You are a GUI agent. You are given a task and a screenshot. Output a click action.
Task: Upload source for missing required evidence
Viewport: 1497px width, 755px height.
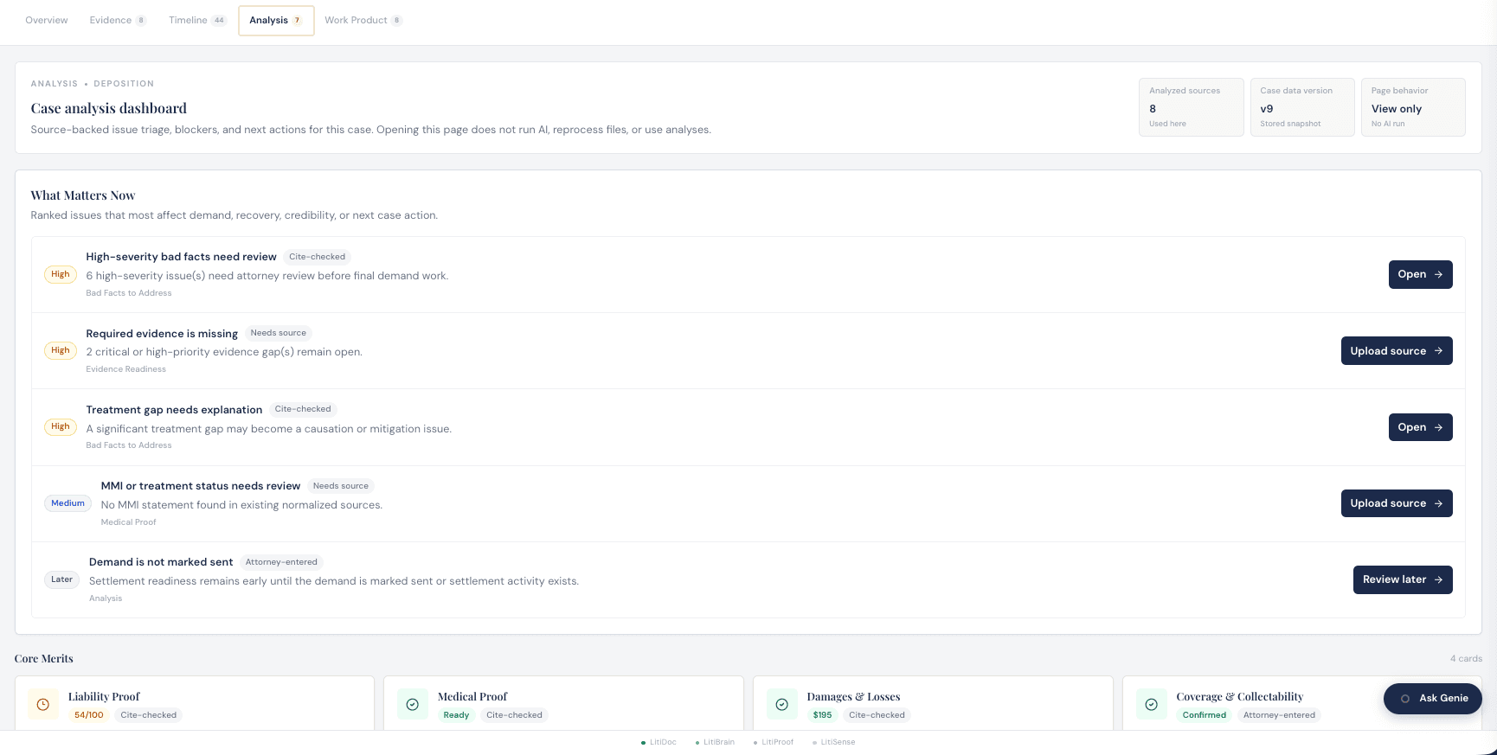tap(1397, 350)
